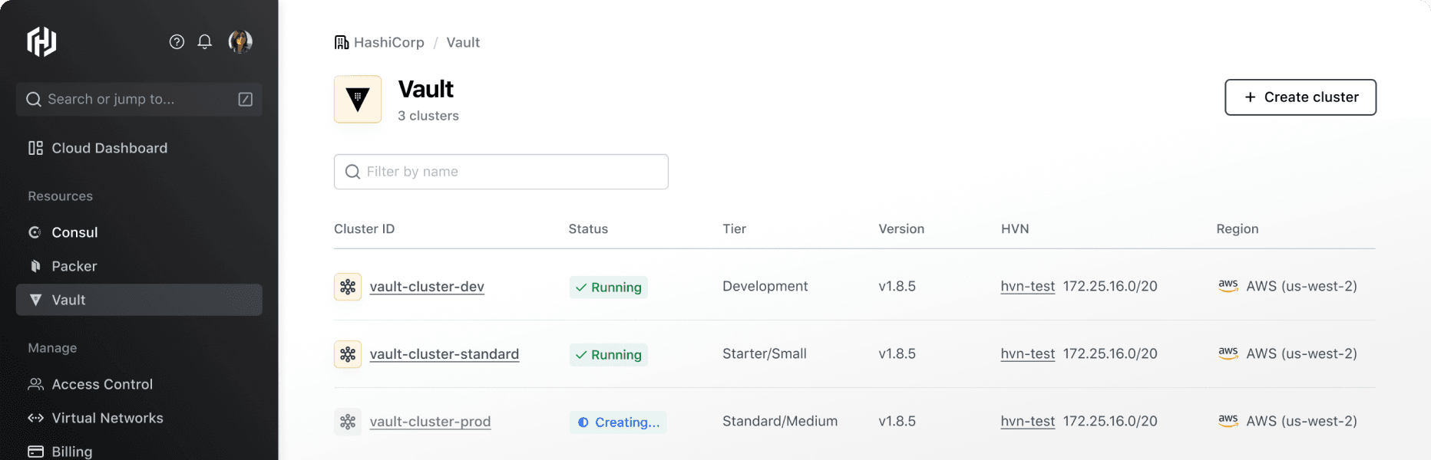Screen dimensions: 1431x460
Task: Click the HashiCorp logo in sidebar
Action: (x=41, y=41)
